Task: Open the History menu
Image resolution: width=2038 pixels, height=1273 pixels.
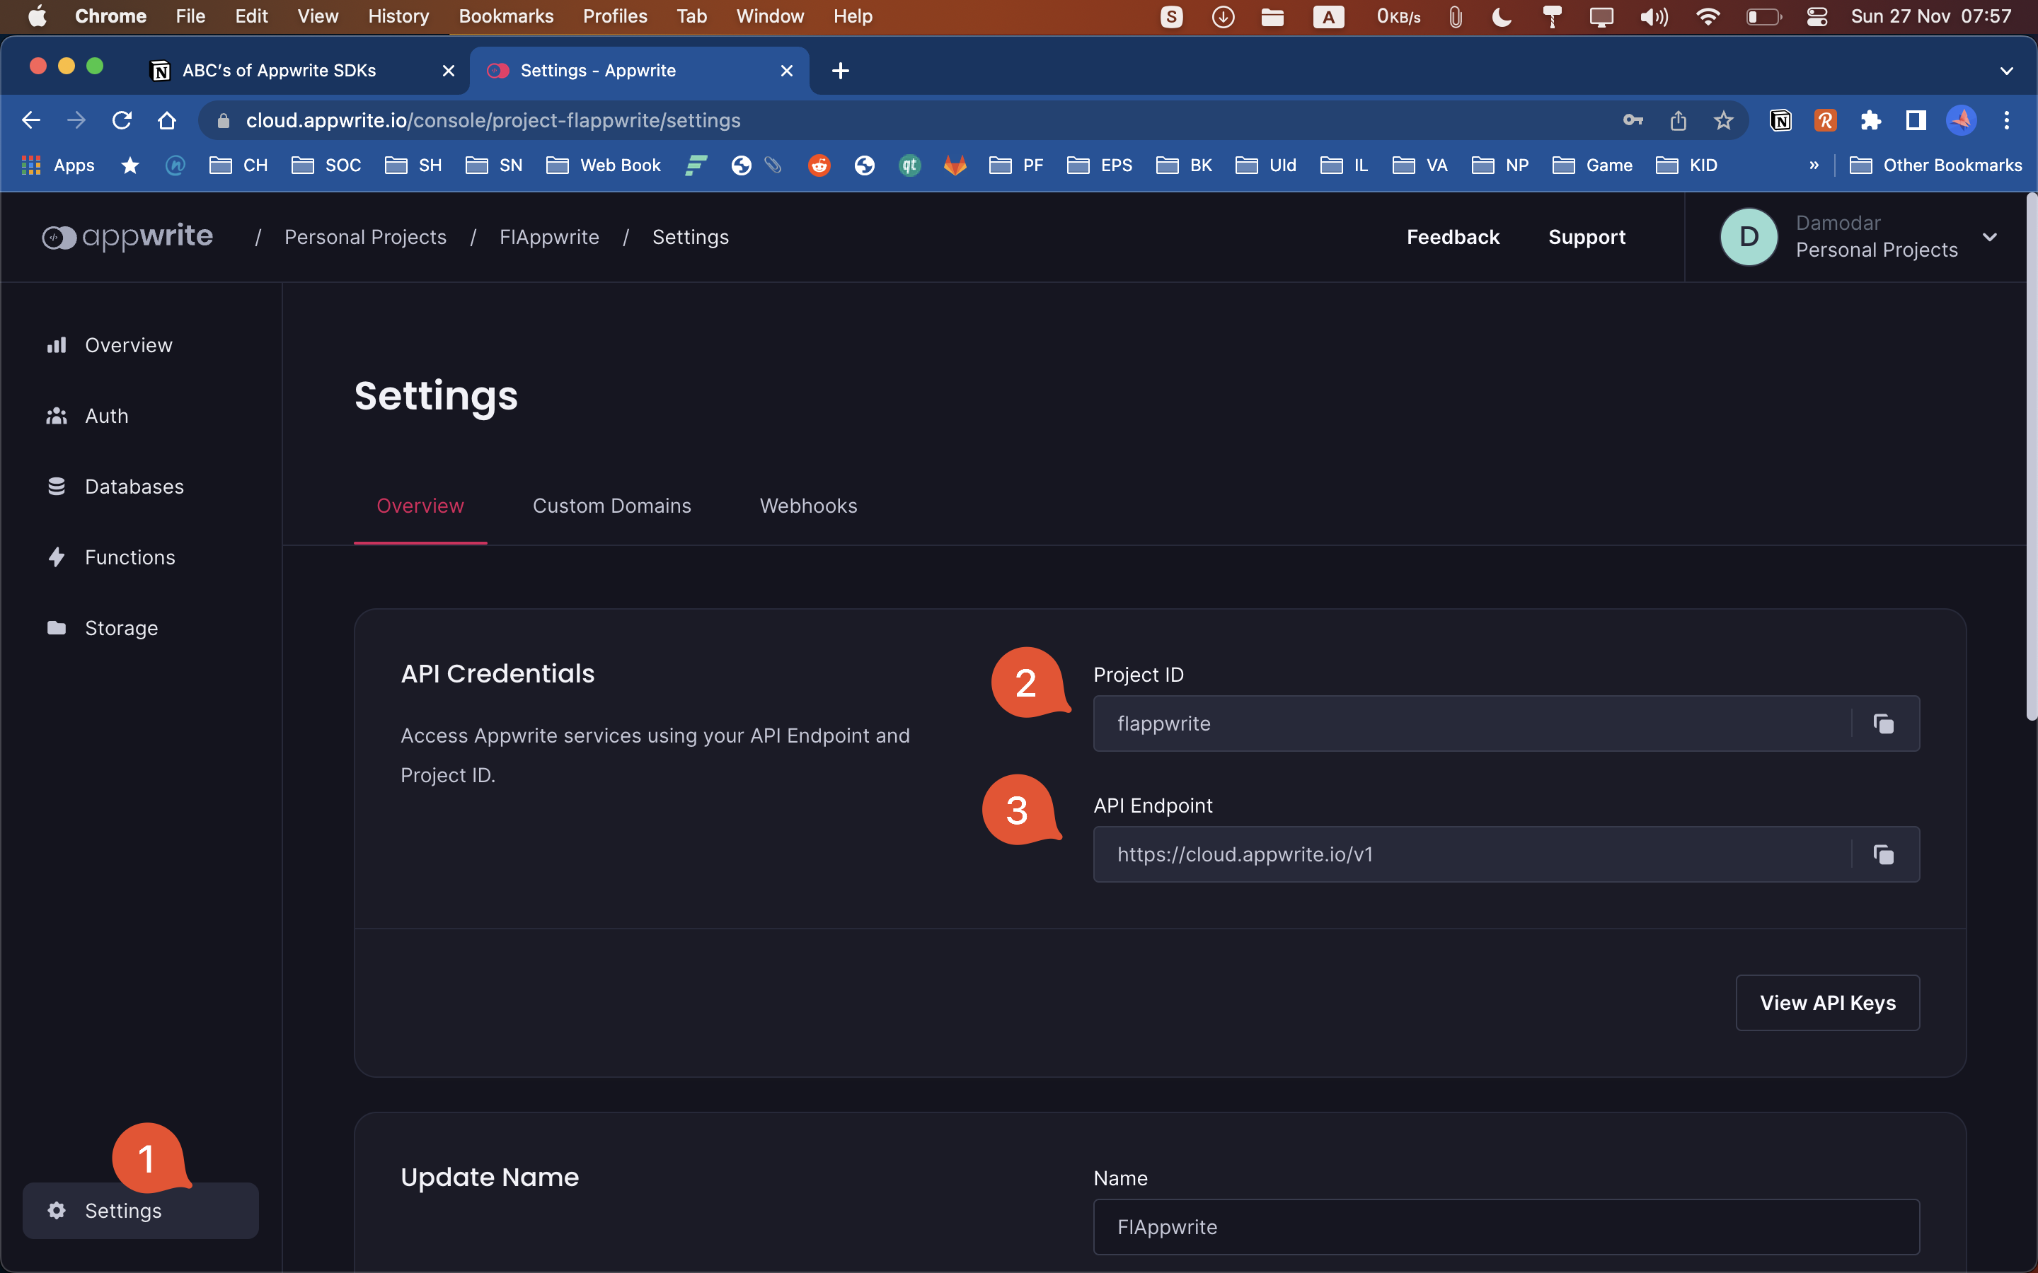Action: click(398, 16)
